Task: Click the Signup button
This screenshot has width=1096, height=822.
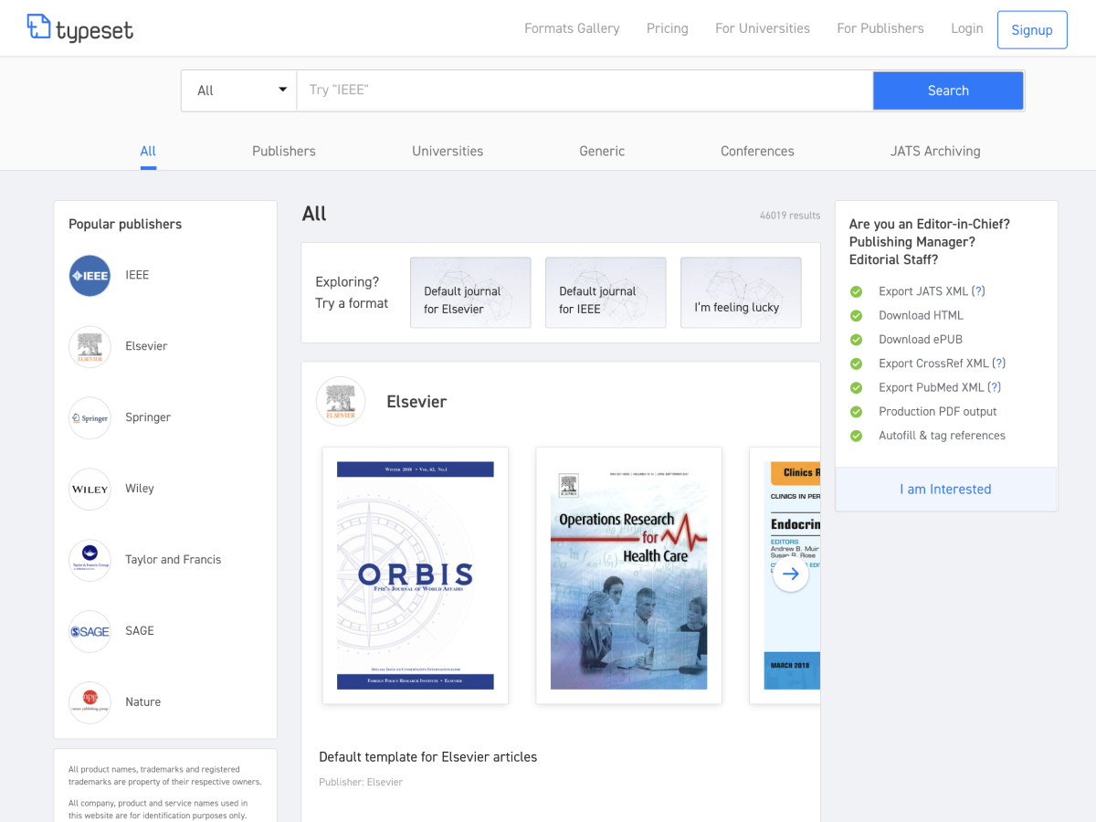Action: coord(1031,30)
